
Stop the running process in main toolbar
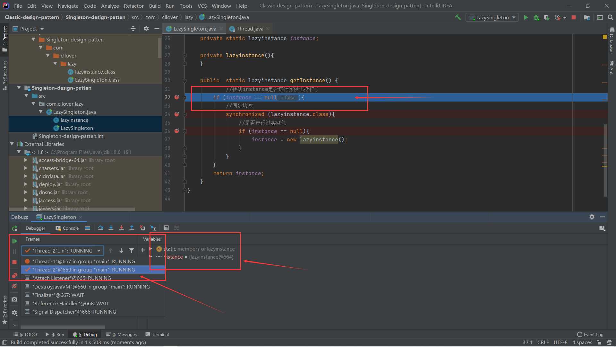click(574, 17)
